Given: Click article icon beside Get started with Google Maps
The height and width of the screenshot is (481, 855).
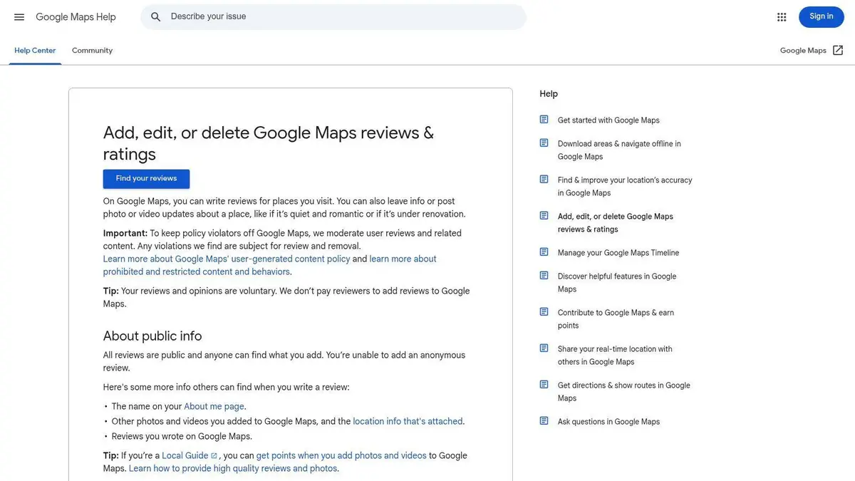Looking at the screenshot, I should tap(544, 120).
